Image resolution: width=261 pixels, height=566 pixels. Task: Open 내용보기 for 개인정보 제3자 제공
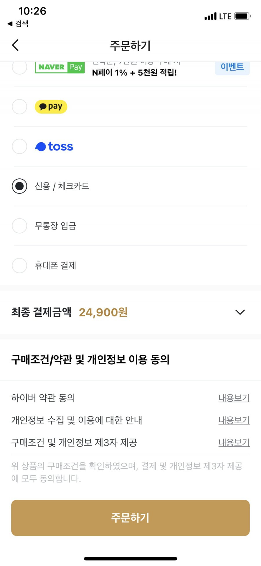(234, 443)
